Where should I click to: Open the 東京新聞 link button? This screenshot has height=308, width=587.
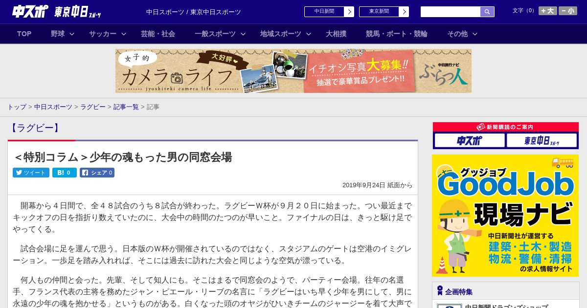click(x=379, y=12)
